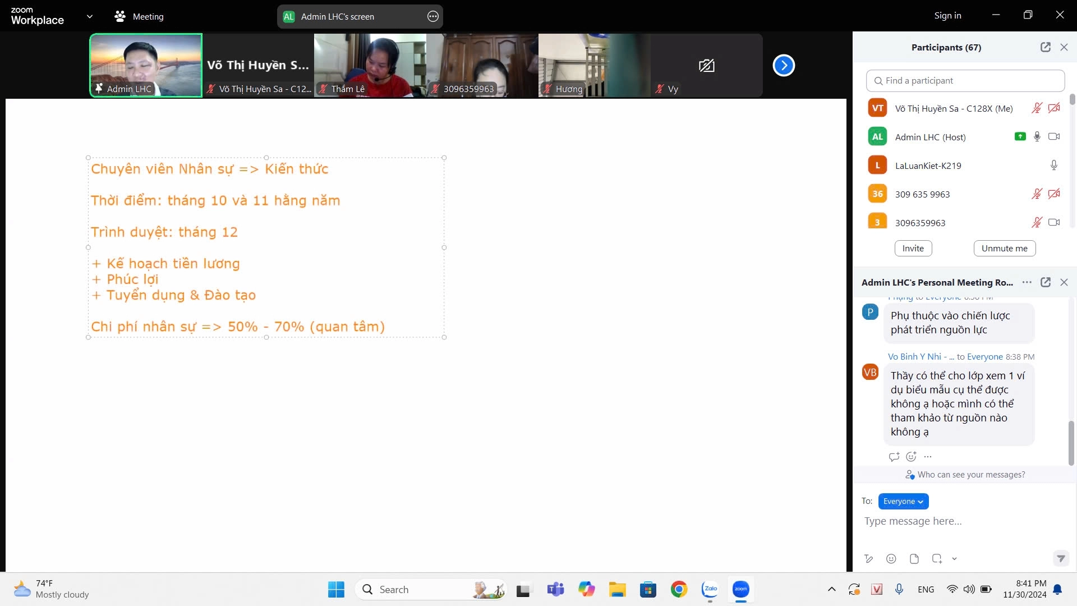The height and width of the screenshot is (606, 1077).
Task: Pop out the Participants panel
Action: pyautogui.click(x=1045, y=47)
